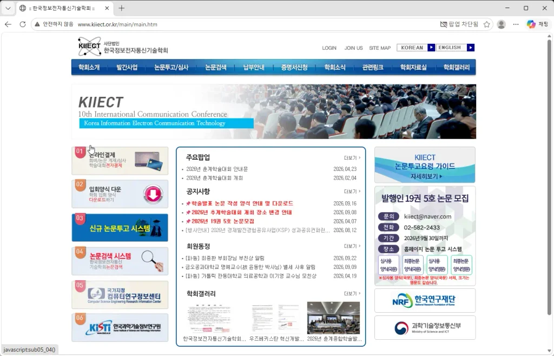
Task: Open notice 2026년 19권 5호 논문모집
Action: (222, 221)
